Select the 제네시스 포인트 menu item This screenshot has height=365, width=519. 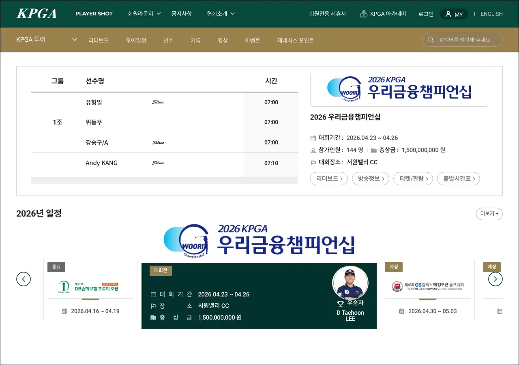295,41
